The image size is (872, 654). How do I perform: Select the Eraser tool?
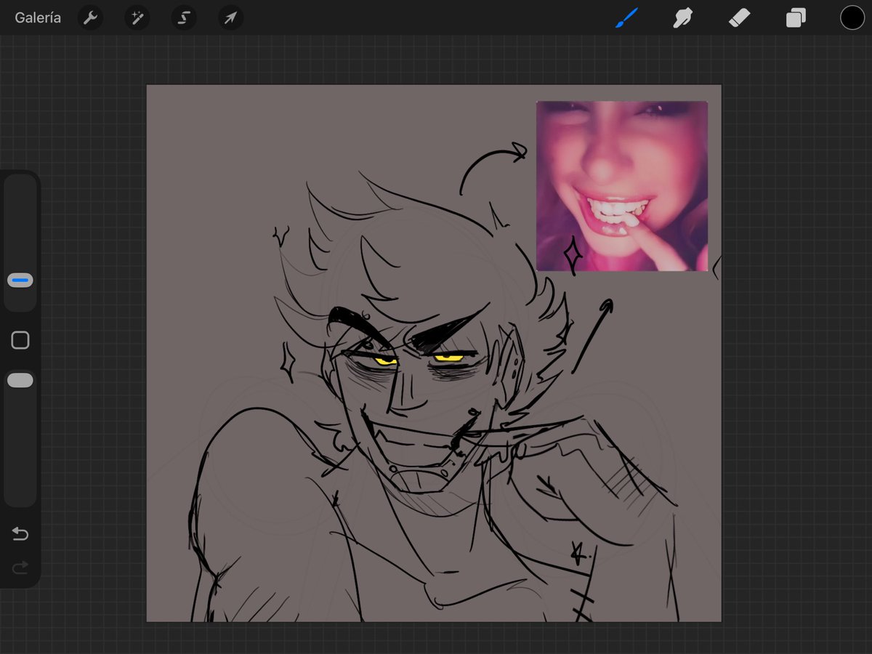tap(739, 18)
